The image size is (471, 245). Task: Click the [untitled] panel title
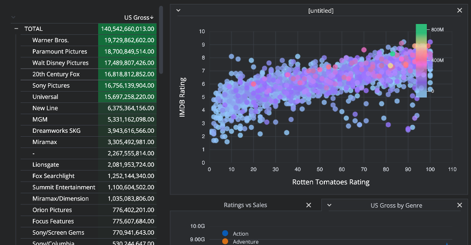coord(321,11)
